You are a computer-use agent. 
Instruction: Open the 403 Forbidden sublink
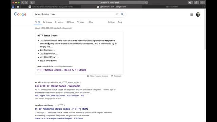coord(73,96)
